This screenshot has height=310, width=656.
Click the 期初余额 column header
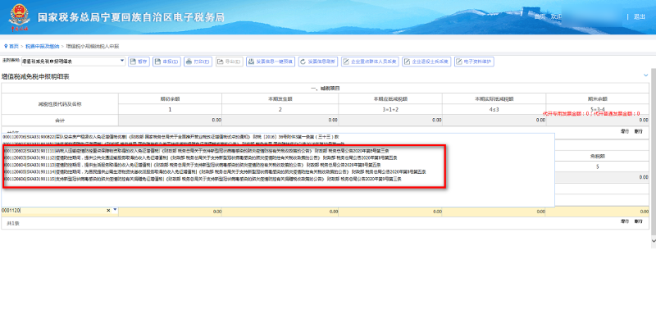pyautogui.click(x=171, y=99)
